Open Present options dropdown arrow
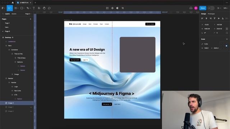Screen dimensions: 230x129 (x=220, y=8)
